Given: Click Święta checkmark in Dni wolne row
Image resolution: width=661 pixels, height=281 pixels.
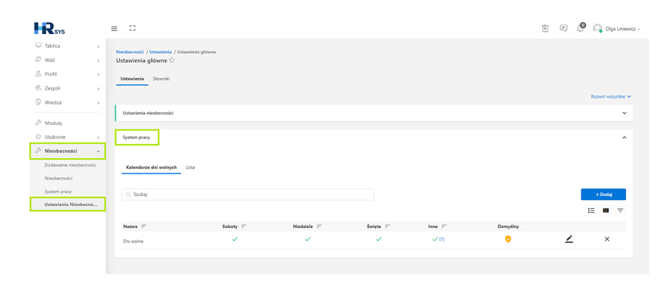Looking at the screenshot, I should 378,239.
